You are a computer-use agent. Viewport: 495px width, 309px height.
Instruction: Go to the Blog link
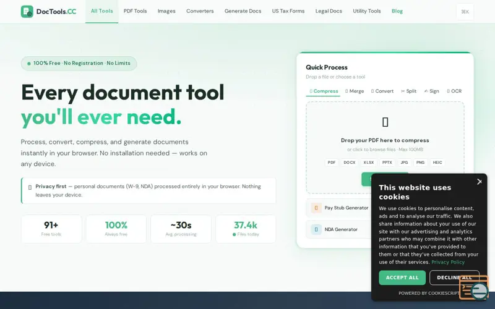click(397, 11)
